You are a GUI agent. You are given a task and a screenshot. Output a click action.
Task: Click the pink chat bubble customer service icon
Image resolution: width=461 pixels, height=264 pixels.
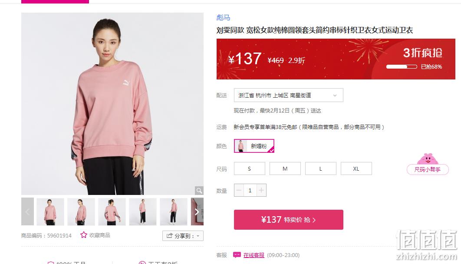(x=237, y=255)
